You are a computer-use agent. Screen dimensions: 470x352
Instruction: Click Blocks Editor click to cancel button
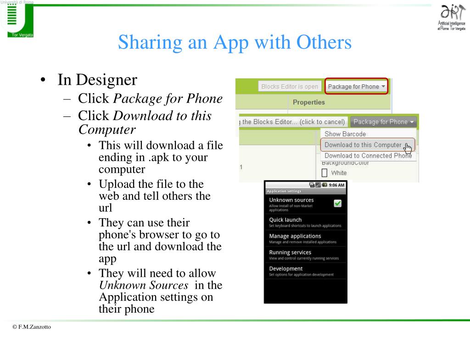point(293,122)
